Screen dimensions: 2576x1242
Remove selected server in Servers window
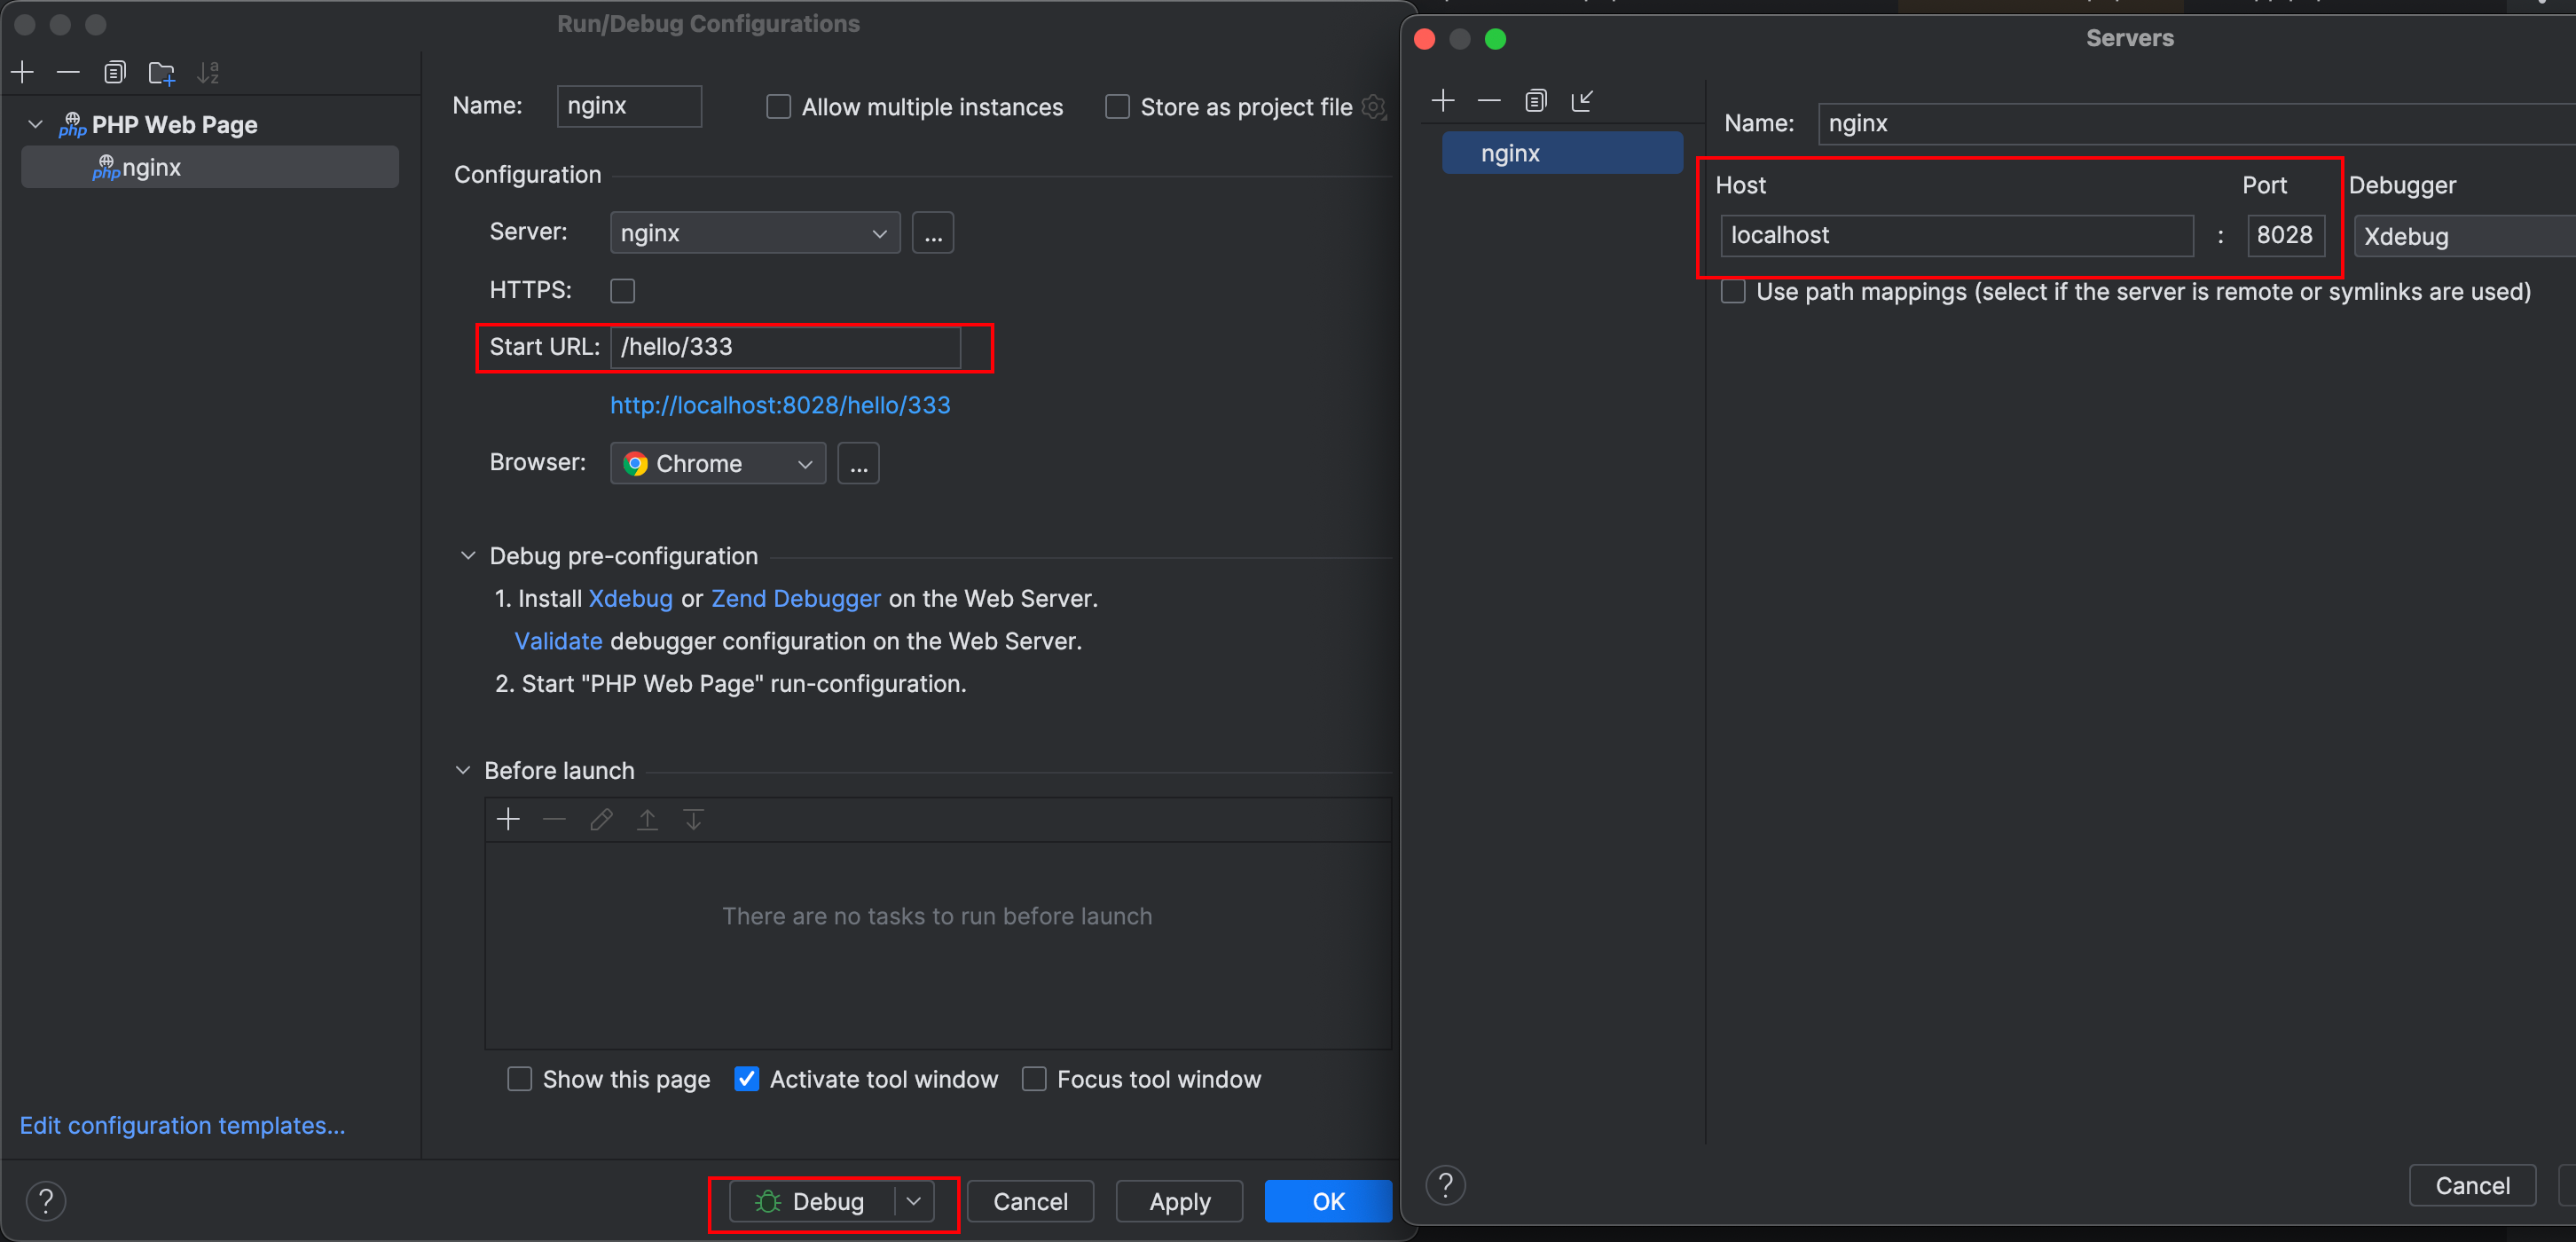[x=1489, y=100]
